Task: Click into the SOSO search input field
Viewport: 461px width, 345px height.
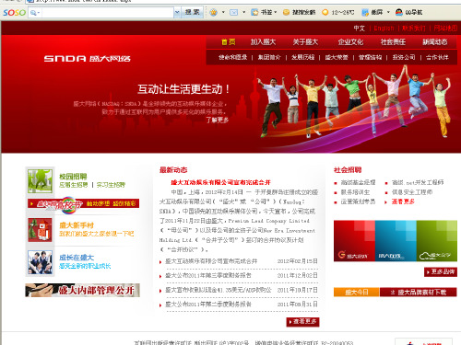Action: [108, 13]
